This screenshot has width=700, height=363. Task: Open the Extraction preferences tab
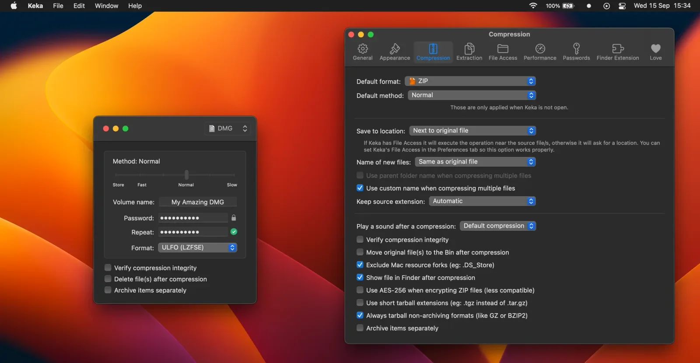click(x=469, y=52)
